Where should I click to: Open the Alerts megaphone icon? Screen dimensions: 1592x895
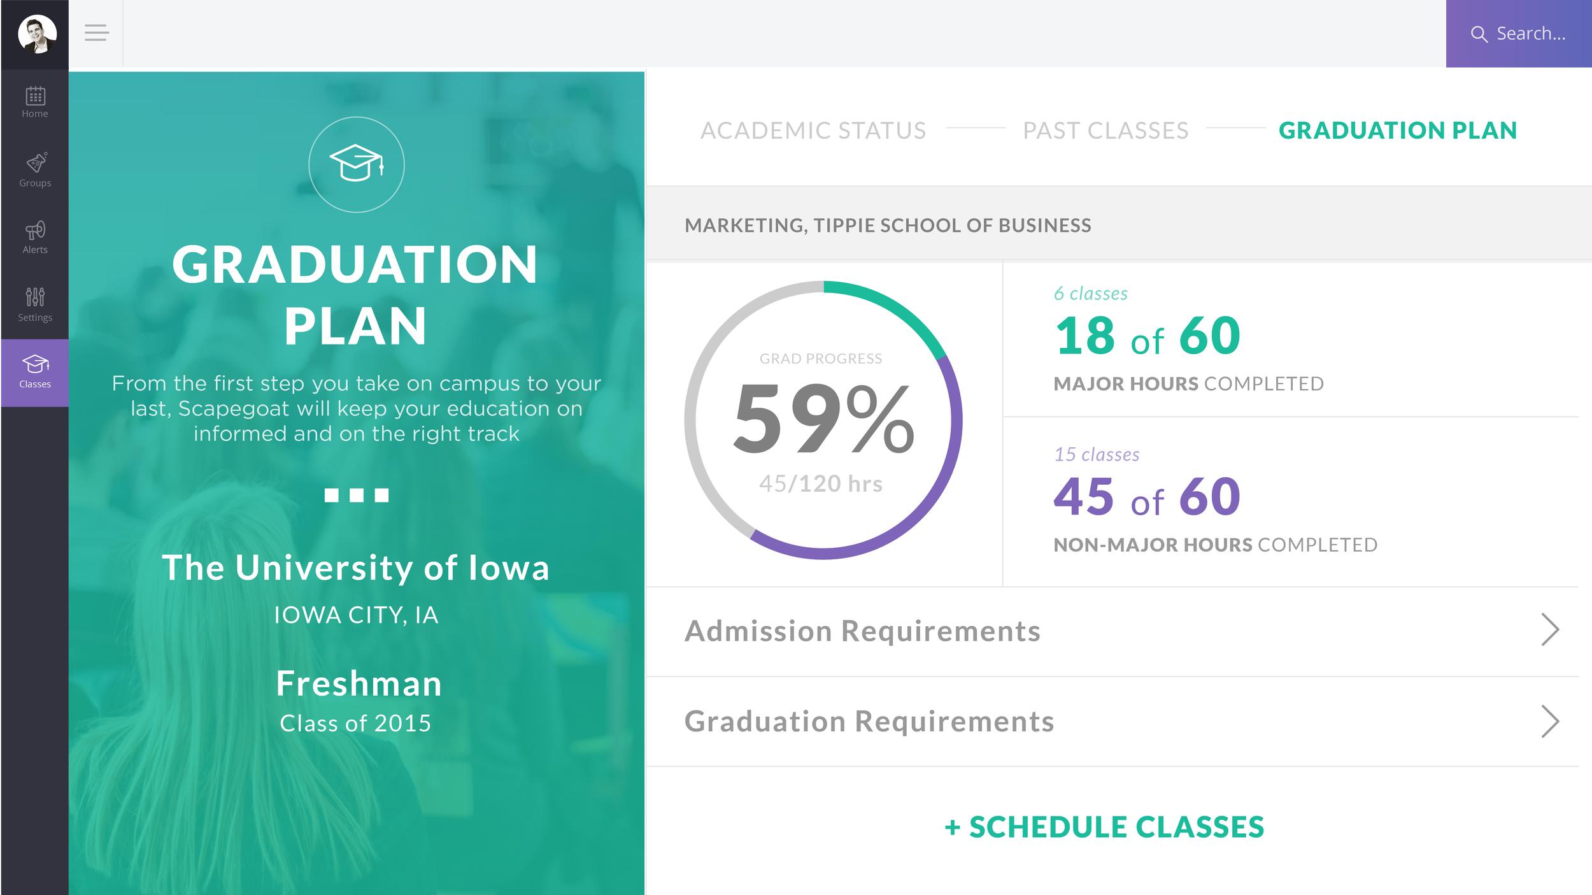pyautogui.click(x=35, y=230)
